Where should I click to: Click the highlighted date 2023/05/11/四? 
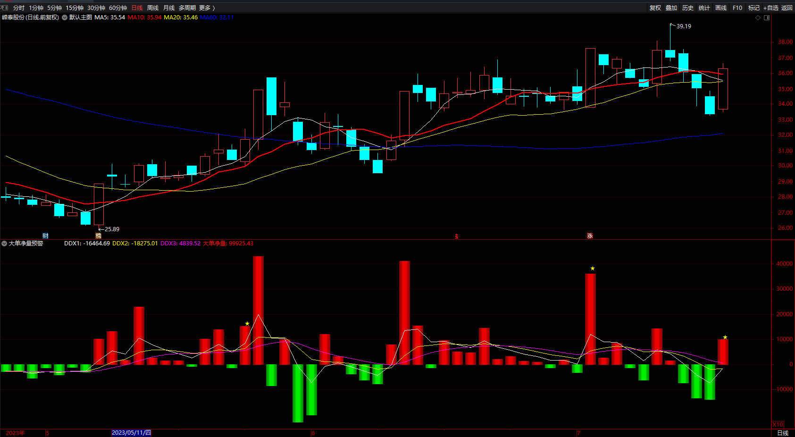point(131,433)
